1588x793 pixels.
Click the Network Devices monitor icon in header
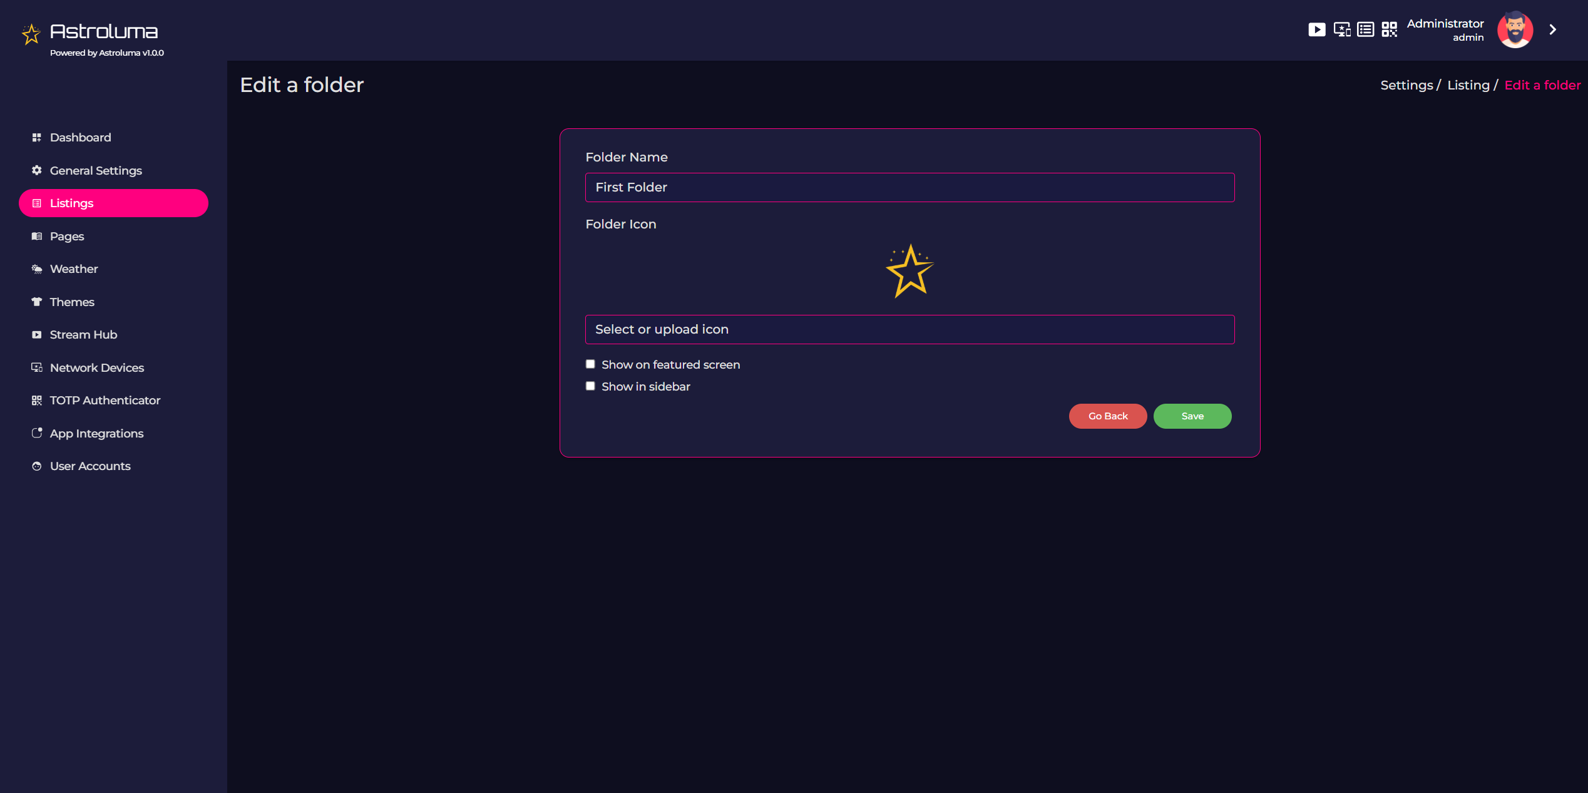pyautogui.click(x=1341, y=29)
